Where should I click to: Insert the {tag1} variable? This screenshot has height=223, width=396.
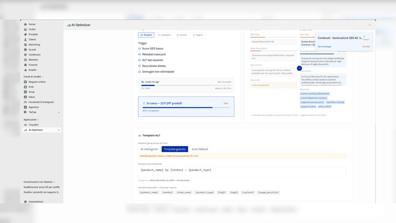[222, 192]
